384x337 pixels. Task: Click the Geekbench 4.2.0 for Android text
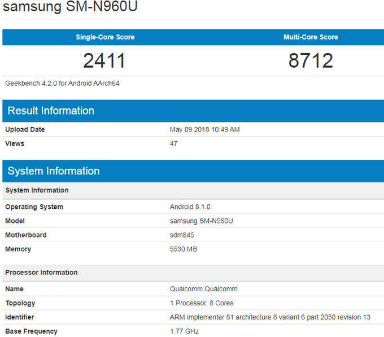(x=62, y=83)
